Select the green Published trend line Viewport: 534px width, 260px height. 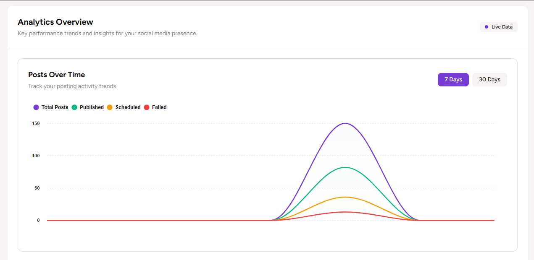[345, 167]
